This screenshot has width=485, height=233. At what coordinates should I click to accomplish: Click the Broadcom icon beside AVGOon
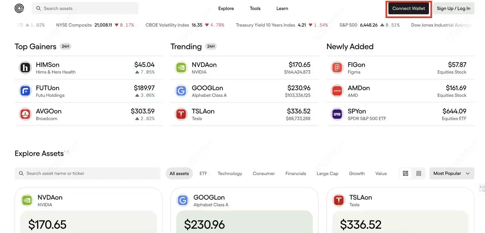pyautogui.click(x=25, y=114)
